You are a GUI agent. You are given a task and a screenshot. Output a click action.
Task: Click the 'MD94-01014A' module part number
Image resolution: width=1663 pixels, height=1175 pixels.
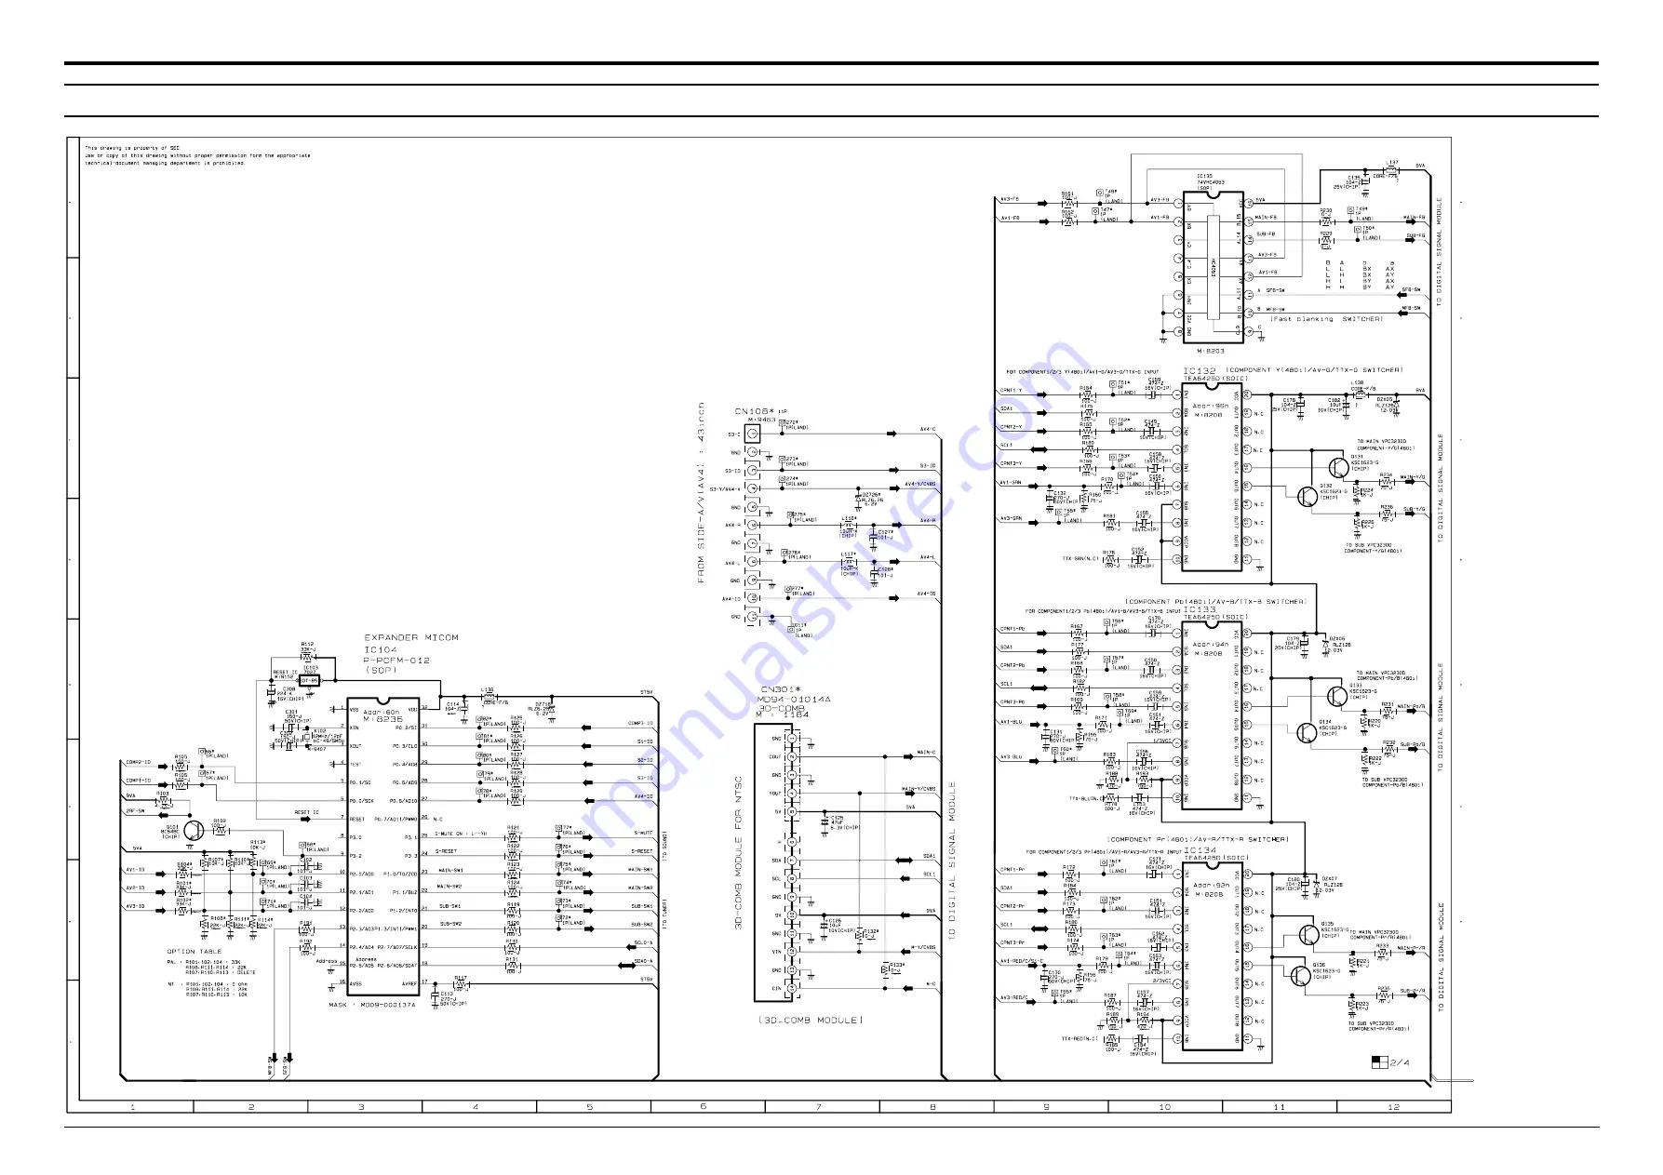pos(794,699)
